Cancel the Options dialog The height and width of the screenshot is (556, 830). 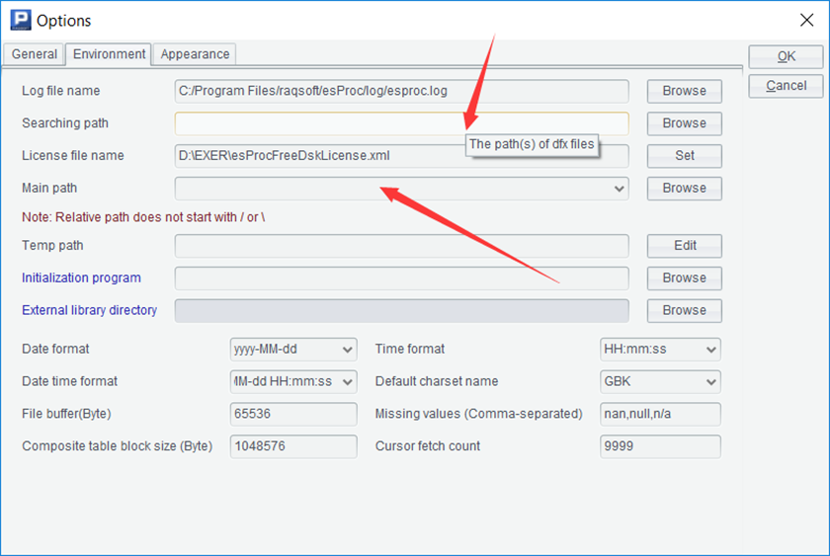pyautogui.click(x=786, y=86)
